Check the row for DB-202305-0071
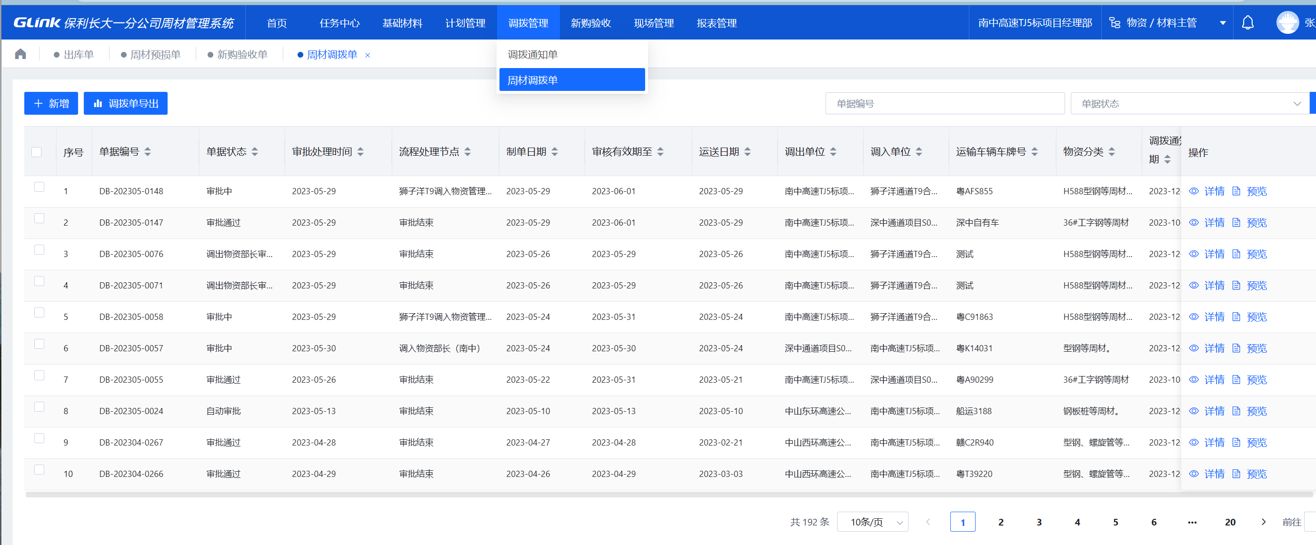This screenshot has height=545, width=1316. (40, 281)
